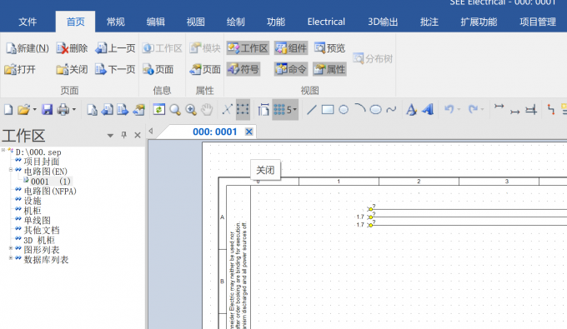
Task: Click the blank new document toolbar icon
Action: pyautogui.click(x=8, y=109)
